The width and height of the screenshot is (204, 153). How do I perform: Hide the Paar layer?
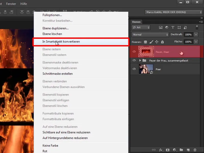coord(134,69)
